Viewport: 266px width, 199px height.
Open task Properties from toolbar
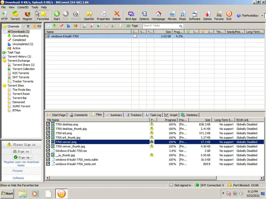[103, 16]
